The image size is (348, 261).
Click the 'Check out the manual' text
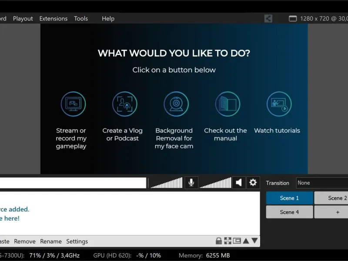point(225,134)
